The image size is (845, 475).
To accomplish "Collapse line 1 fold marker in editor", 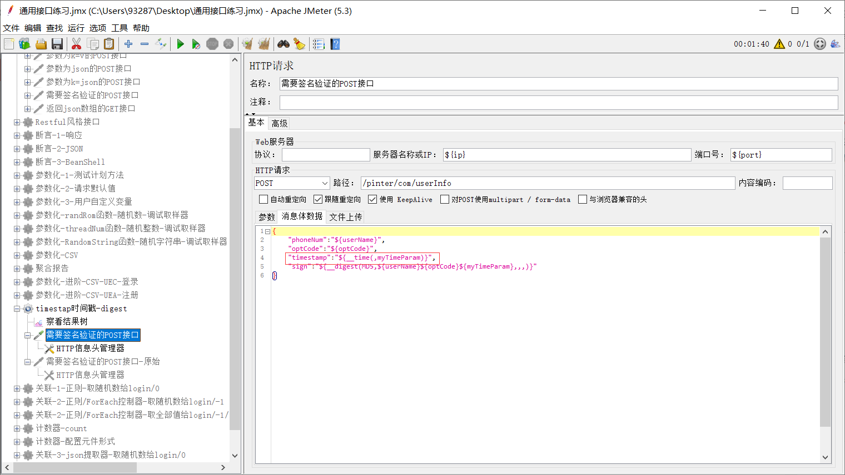I will point(267,231).
